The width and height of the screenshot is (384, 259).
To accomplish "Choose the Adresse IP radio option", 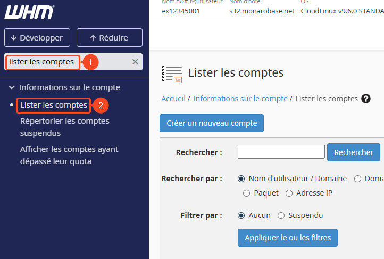I will pyautogui.click(x=289, y=193).
